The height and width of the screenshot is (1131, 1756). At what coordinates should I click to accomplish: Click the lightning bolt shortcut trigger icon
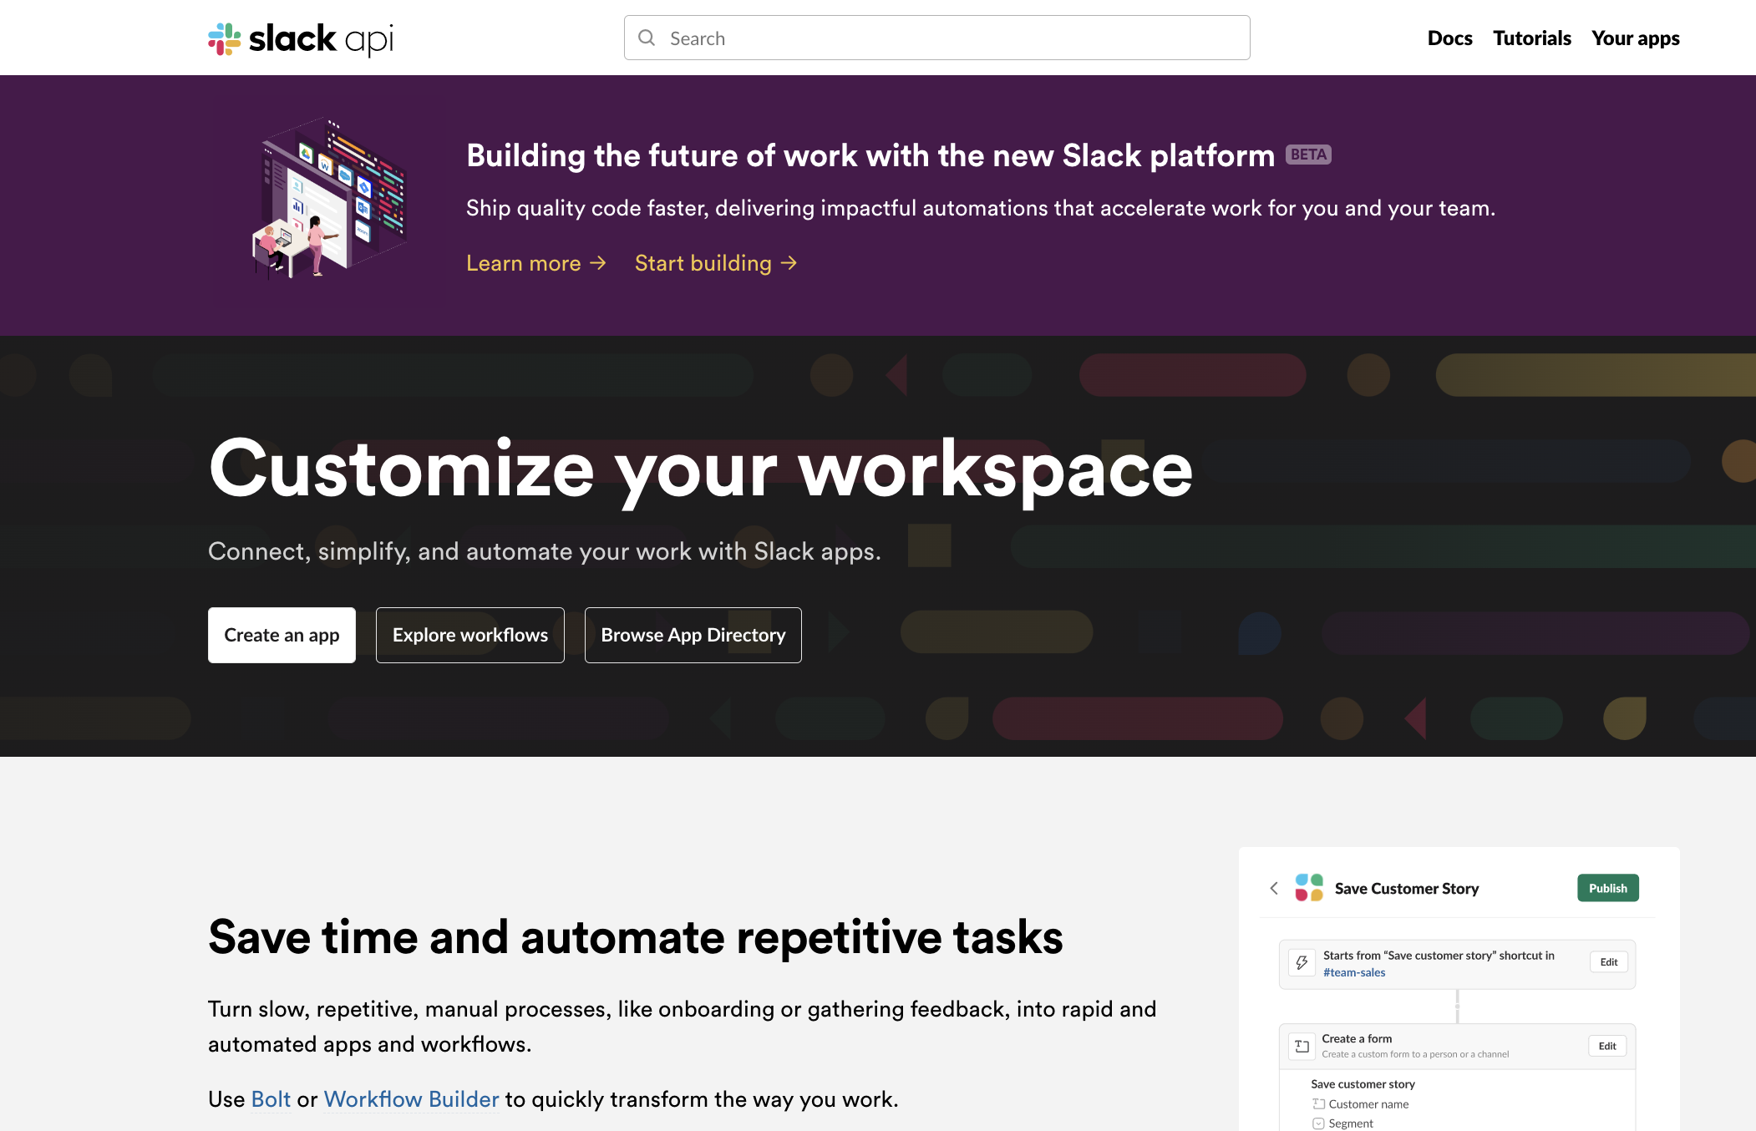[x=1302, y=963]
